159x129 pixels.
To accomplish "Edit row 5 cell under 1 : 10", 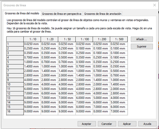I will 32,62.
